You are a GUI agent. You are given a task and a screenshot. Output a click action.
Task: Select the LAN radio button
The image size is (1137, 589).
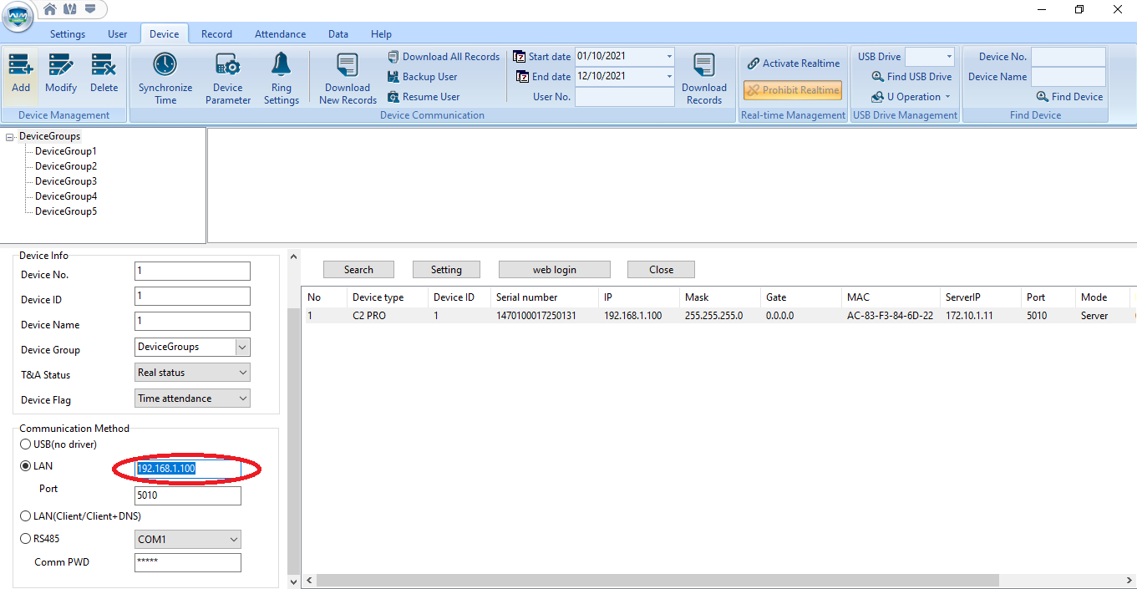26,466
